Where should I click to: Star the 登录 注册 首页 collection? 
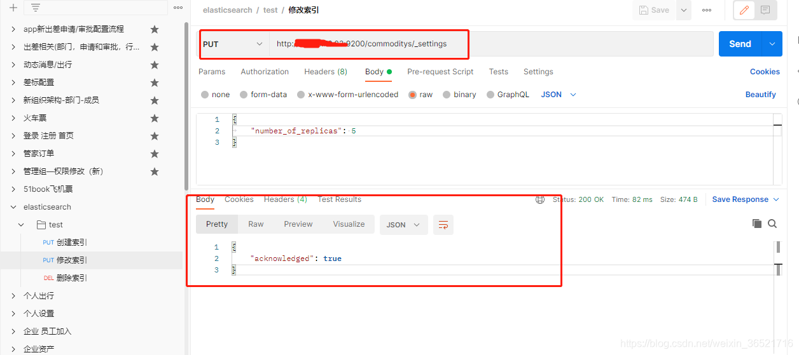154,136
